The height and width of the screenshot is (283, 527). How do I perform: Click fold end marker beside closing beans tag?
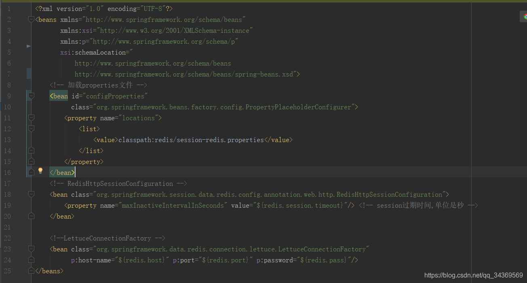pyautogui.click(x=31, y=271)
